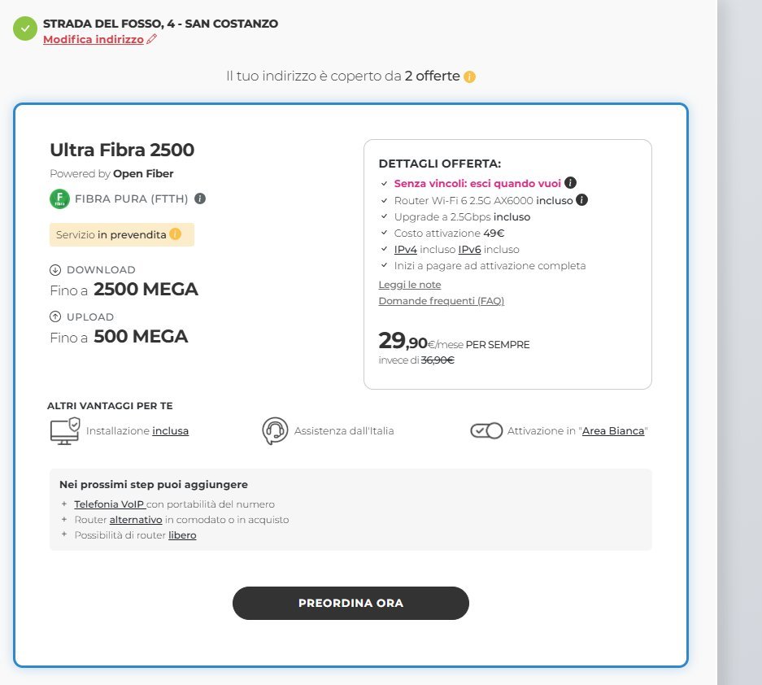Viewport: 762px width, 685px height.
Task: Click the yellow info icon beside 2 offerte
Action: pyautogui.click(x=469, y=76)
